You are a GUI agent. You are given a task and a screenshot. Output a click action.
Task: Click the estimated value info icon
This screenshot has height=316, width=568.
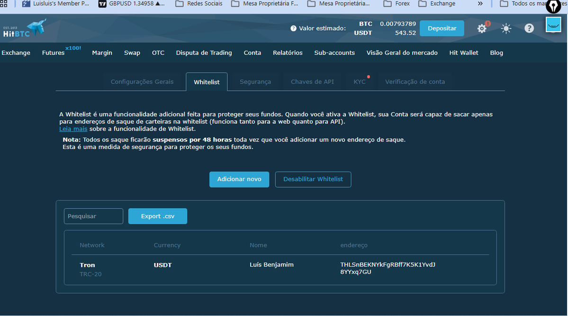(x=293, y=28)
